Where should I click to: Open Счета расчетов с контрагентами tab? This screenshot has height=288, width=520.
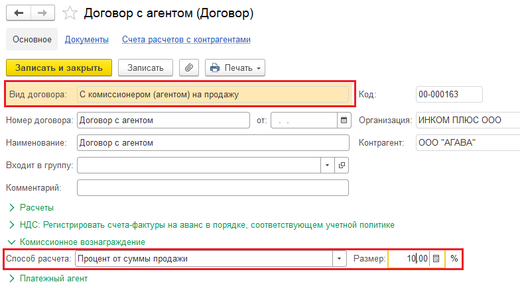pos(186,40)
